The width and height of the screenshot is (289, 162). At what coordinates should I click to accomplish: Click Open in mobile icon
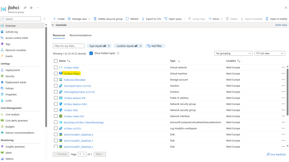tap(267, 19)
